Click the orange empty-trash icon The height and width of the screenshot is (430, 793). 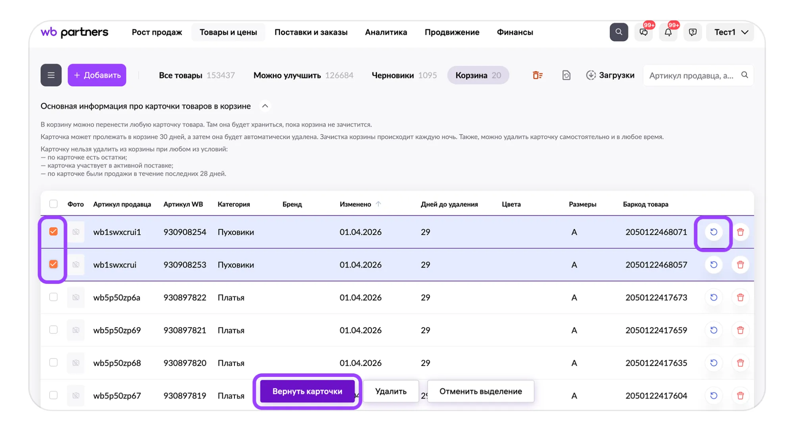pyautogui.click(x=538, y=75)
